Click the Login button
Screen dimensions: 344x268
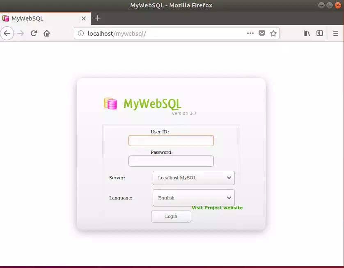171,216
